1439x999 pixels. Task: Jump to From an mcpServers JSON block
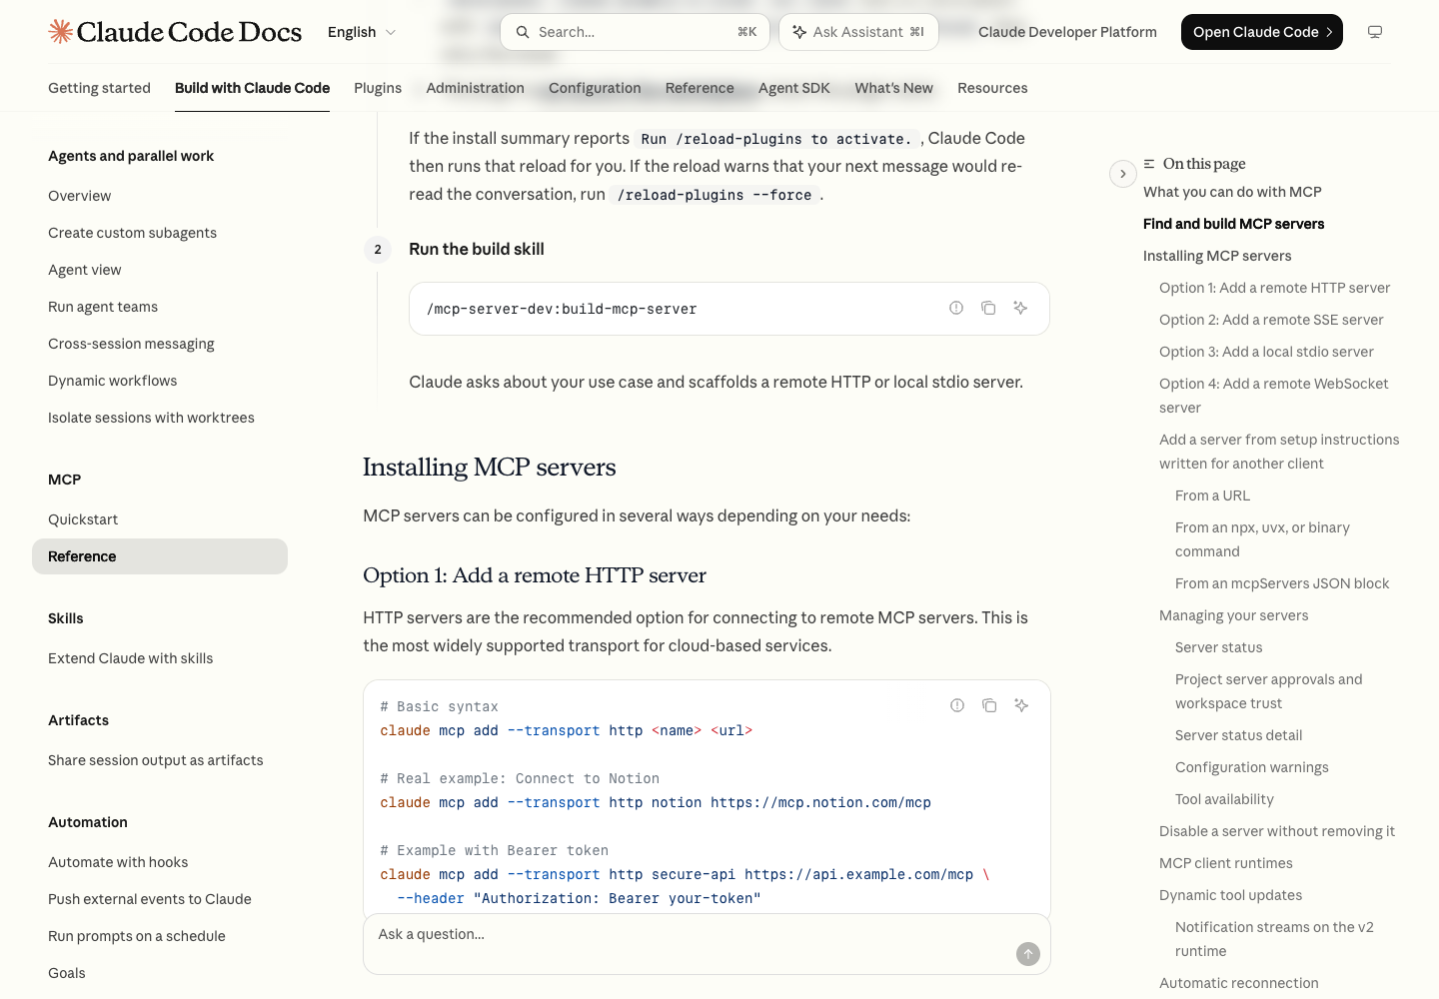coord(1282,583)
